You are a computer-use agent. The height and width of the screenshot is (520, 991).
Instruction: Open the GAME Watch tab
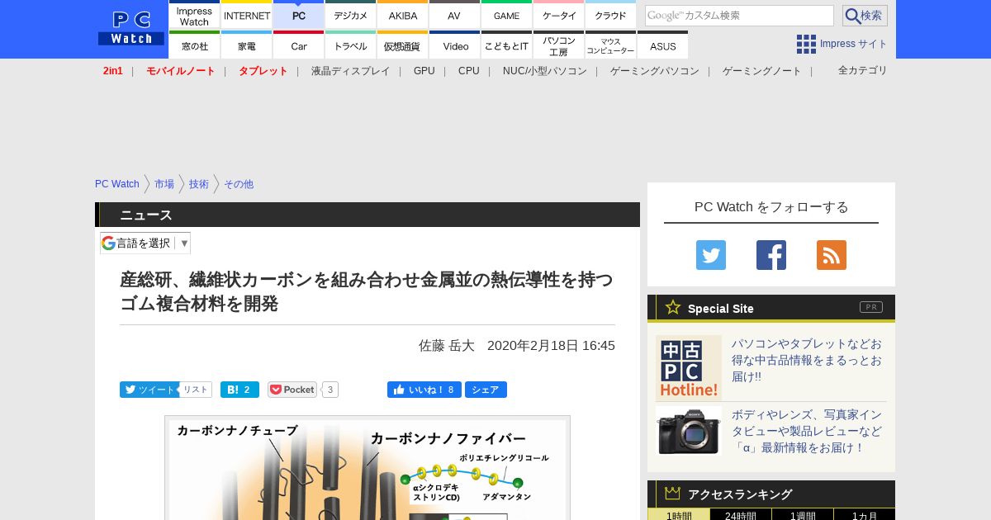507,15
